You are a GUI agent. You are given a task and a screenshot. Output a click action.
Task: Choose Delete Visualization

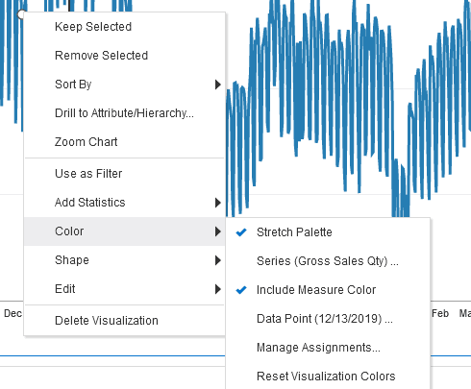(125, 321)
